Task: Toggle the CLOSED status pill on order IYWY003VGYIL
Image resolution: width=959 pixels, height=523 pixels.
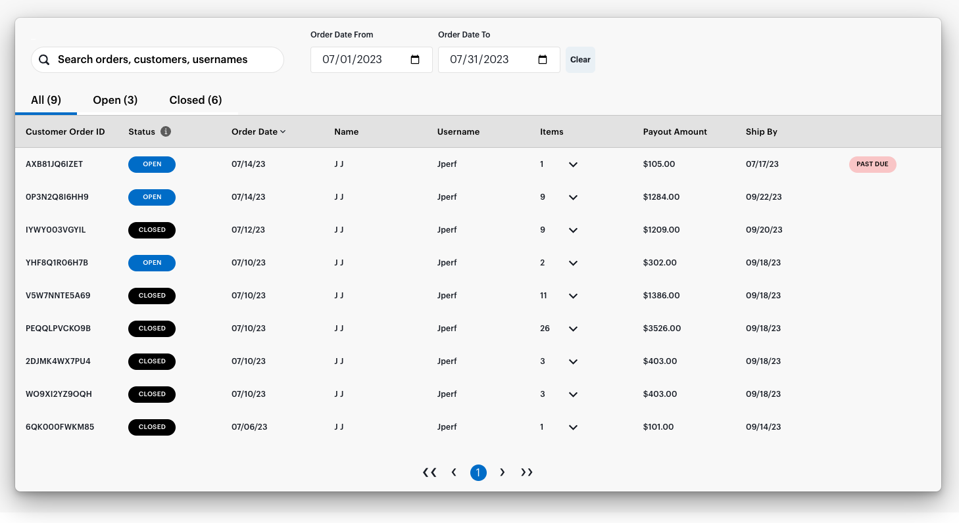Action: 152,230
